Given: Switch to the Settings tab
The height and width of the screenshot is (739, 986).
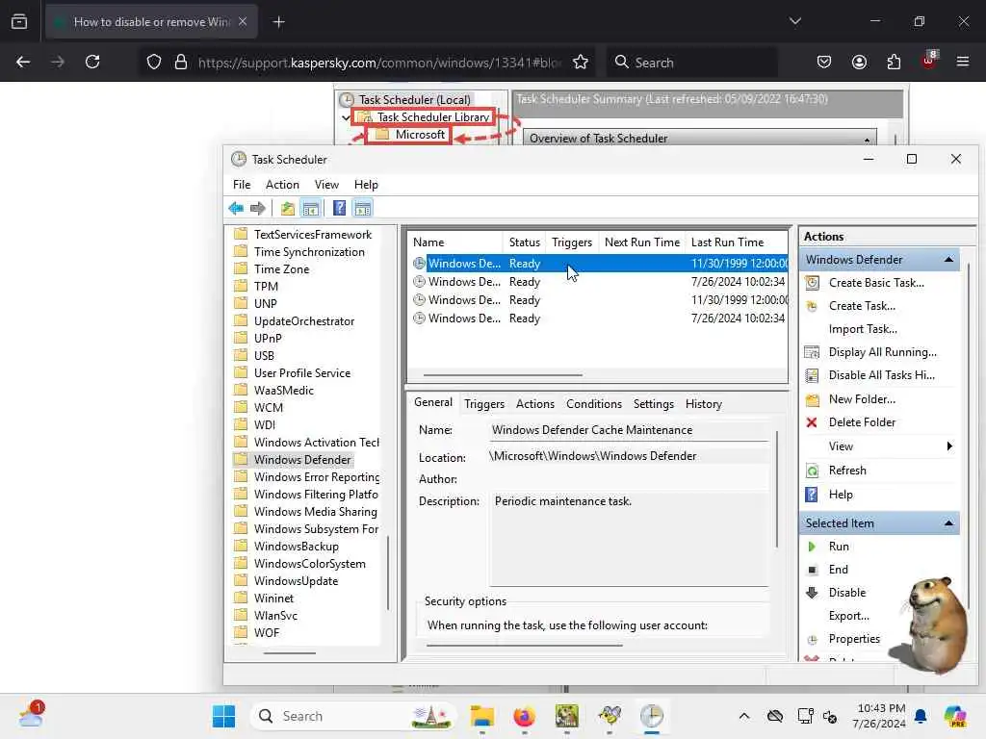Looking at the screenshot, I should pyautogui.click(x=654, y=404).
